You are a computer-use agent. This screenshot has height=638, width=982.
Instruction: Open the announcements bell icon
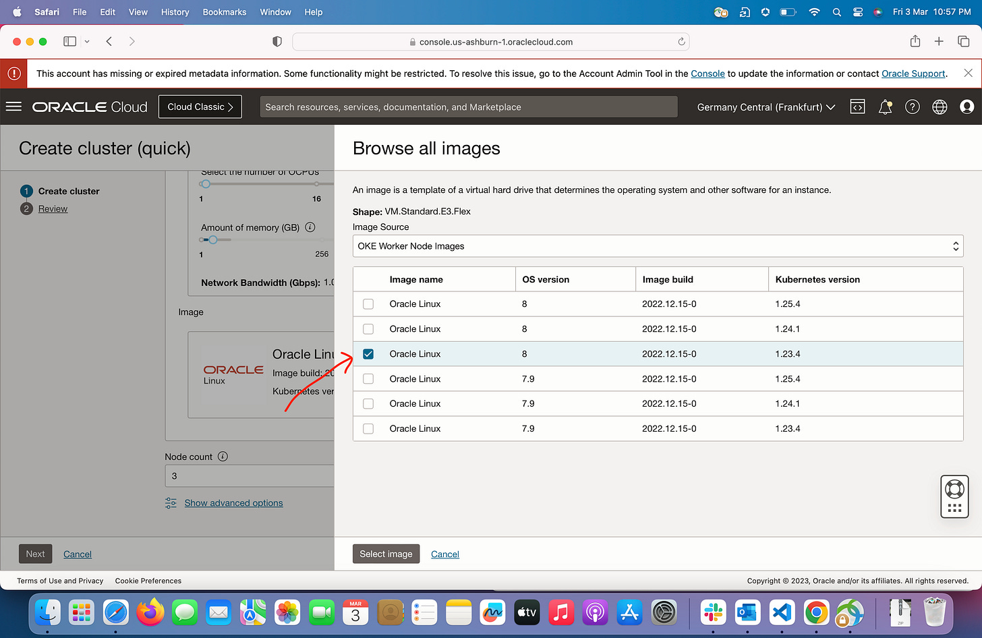click(886, 107)
